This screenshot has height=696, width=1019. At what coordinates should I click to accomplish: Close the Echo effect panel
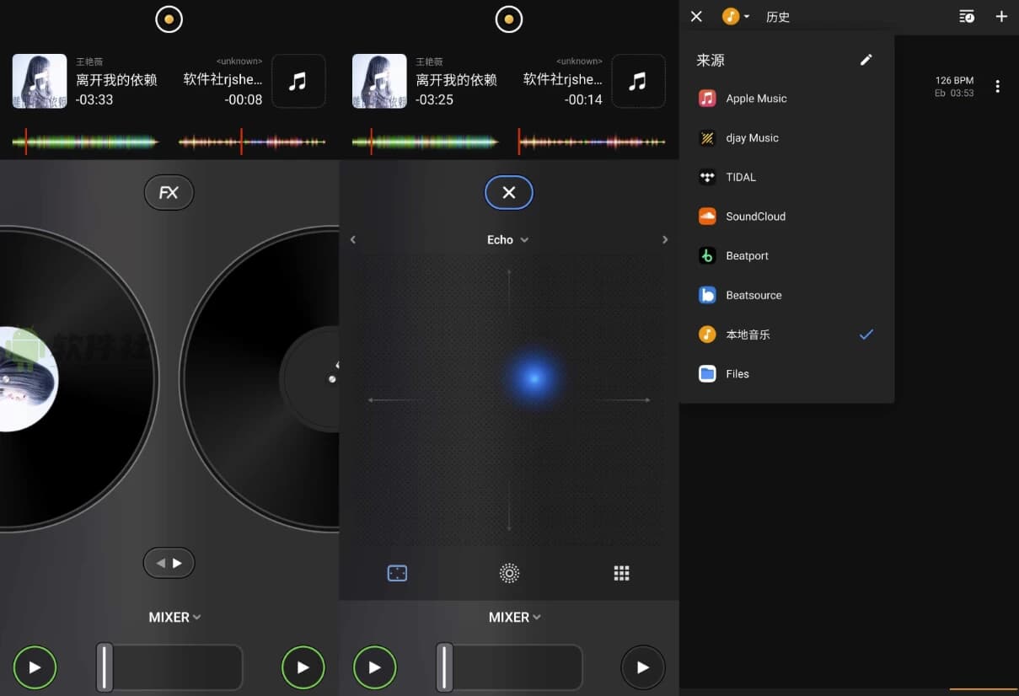[508, 192]
